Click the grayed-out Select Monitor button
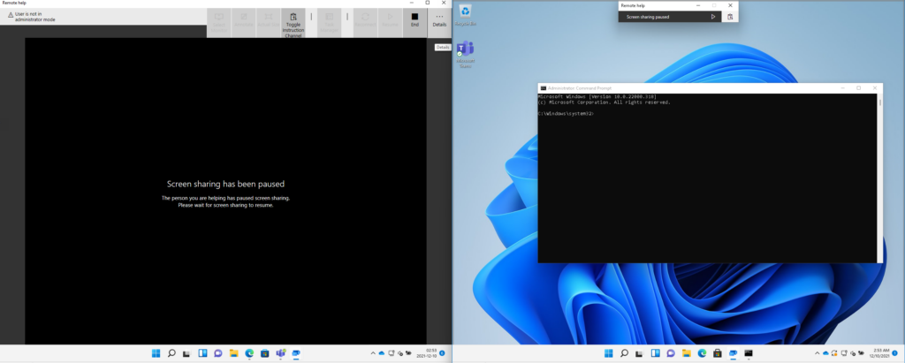905x363 pixels. click(219, 23)
